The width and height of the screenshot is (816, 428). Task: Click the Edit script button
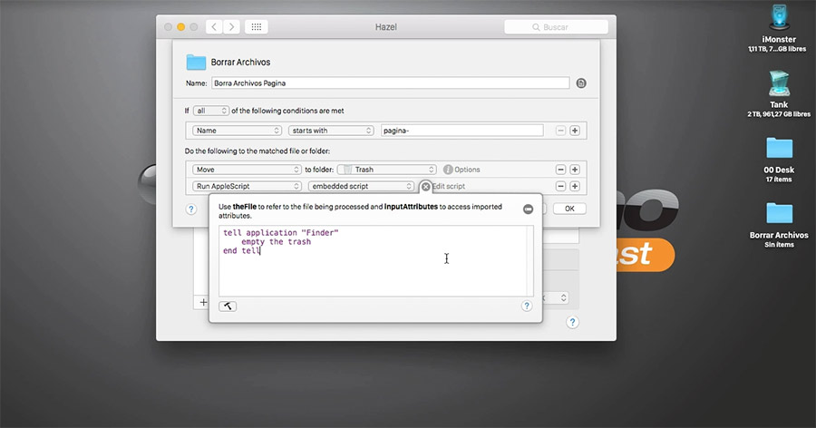pyautogui.click(x=449, y=187)
